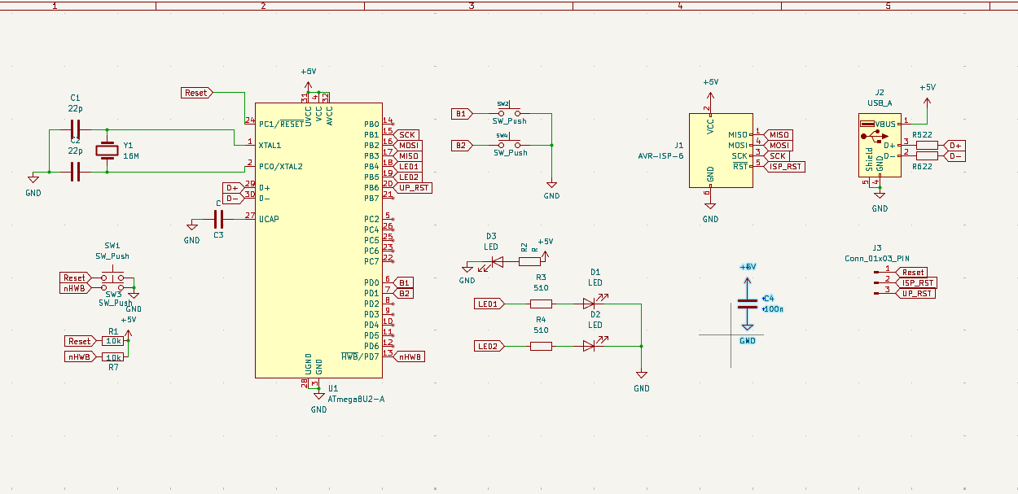
Task: Click the Y1 16M crystal symbol
Action: 107,150
